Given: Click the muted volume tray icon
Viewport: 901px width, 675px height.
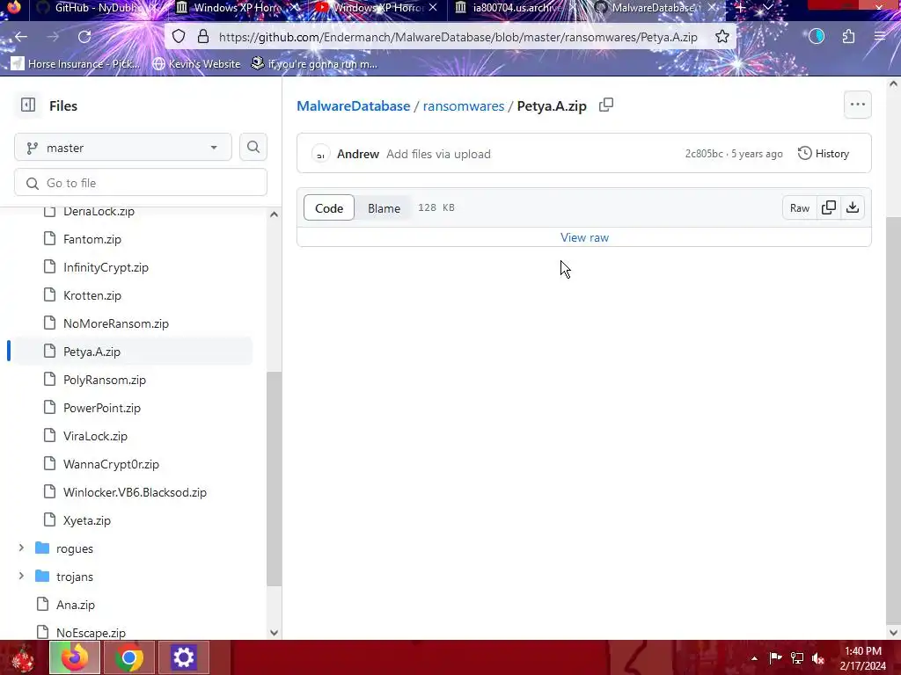Looking at the screenshot, I should [x=818, y=657].
